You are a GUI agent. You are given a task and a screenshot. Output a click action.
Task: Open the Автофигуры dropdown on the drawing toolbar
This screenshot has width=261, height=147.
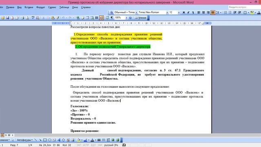pos(24,140)
